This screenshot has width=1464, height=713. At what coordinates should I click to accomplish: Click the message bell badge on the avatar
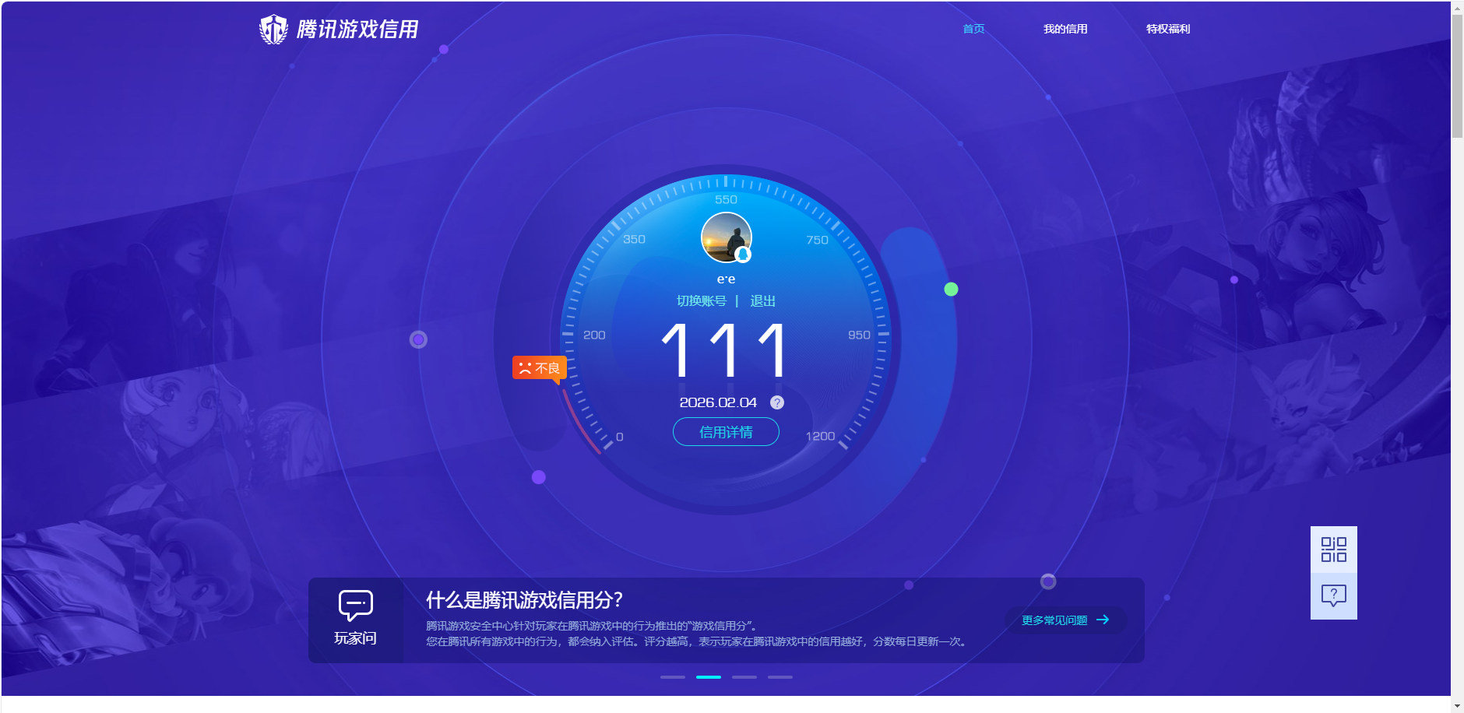[741, 255]
